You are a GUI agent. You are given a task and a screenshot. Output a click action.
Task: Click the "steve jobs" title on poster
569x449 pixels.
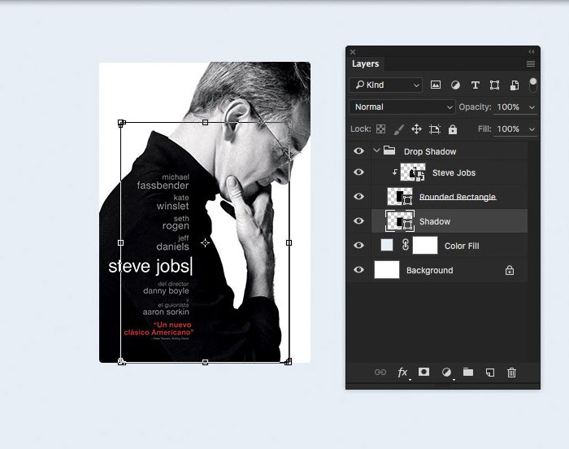(x=149, y=266)
